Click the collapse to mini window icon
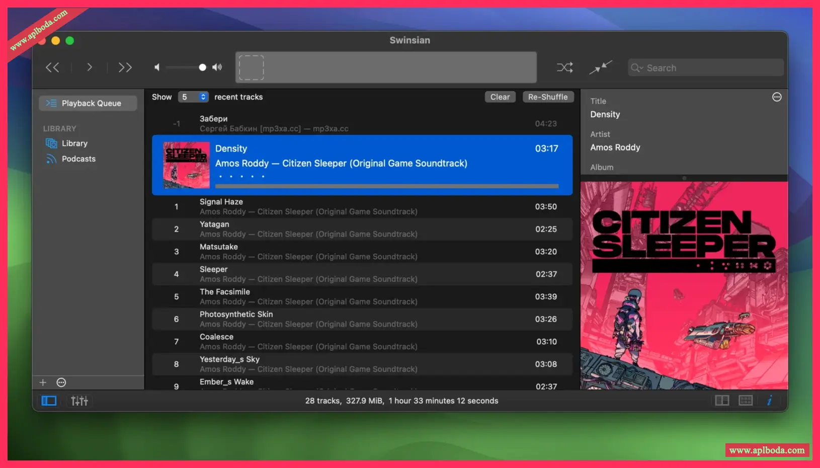820x468 pixels. click(601, 67)
